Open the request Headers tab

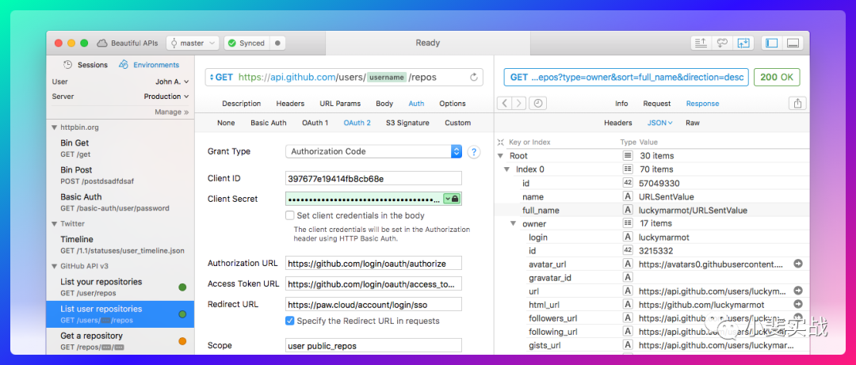pos(290,104)
